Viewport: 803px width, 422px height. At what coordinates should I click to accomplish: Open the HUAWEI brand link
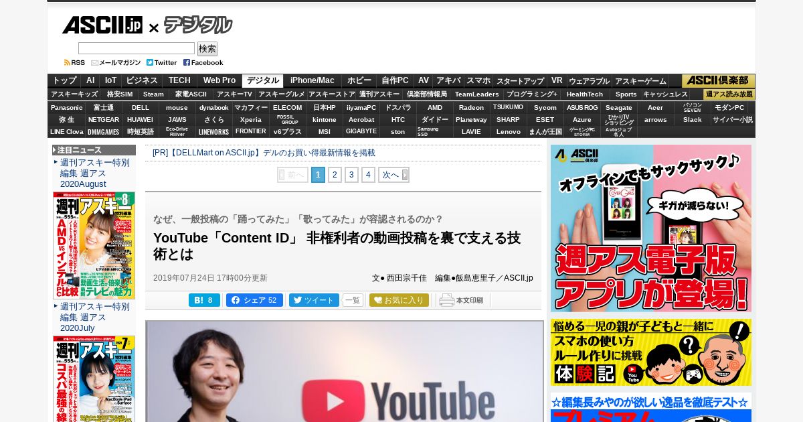click(x=141, y=119)
